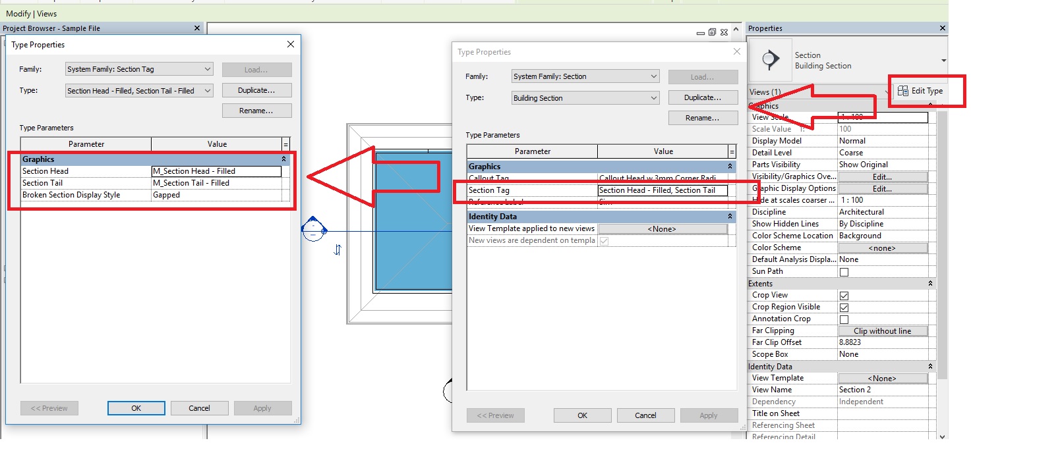Viewport: 1060px width, 474px height.
Task: Toggle the Crop Region Visible checkbox
Action: click(x=844, y=307)
